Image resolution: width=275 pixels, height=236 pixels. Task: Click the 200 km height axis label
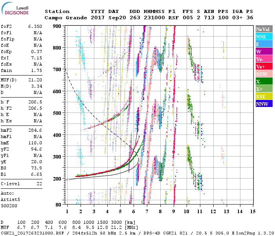point(57,179)
